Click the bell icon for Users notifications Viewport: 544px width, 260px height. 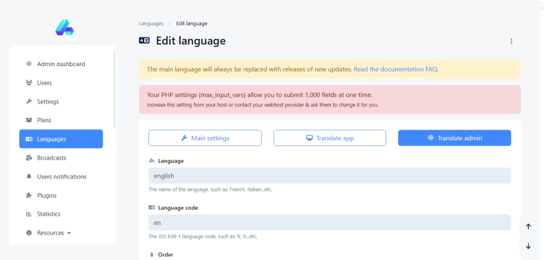point(29,177)
